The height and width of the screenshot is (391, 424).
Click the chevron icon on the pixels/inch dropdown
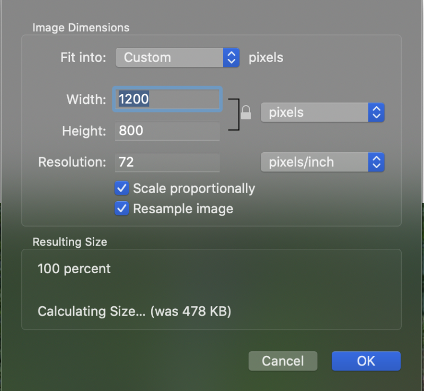pos(376,162)
